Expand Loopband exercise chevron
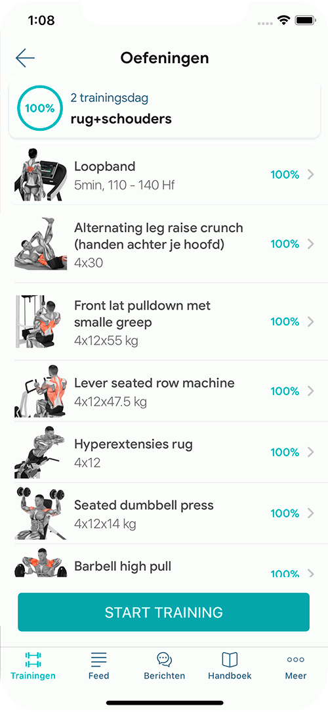Image resolution: width=328 pixels, height=712 pixels. 311,174
